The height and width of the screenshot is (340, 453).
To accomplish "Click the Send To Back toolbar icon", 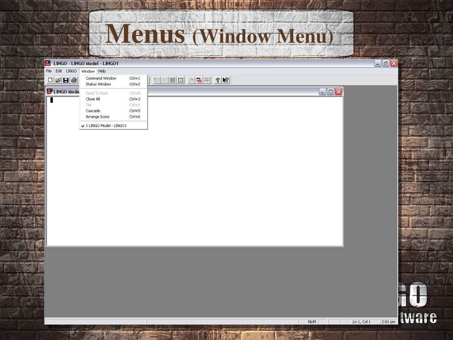I will [x=191, y=80].
